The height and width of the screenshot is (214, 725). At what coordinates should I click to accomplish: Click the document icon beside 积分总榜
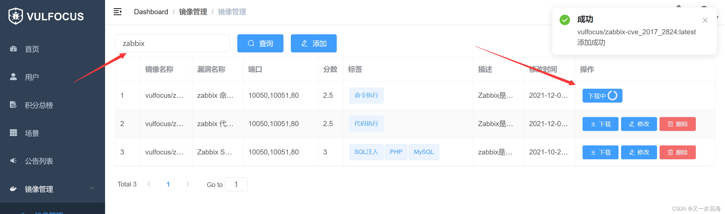tap(13, 105)
